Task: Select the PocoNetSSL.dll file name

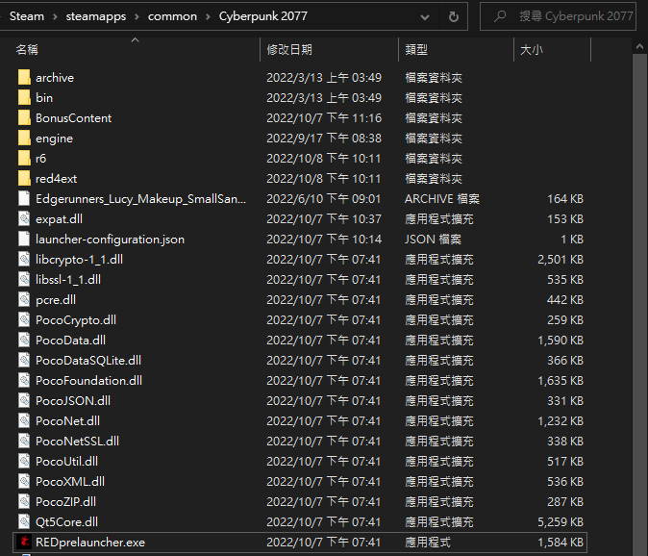Action: click(x=77, y=442)
